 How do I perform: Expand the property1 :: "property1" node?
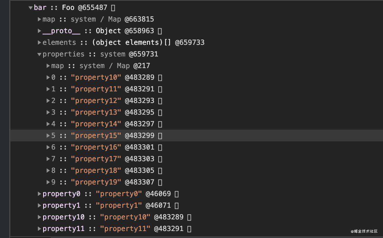[39, 205]
